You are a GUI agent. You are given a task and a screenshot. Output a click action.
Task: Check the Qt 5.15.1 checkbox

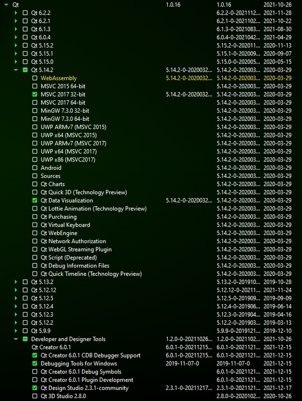(25, 54)
